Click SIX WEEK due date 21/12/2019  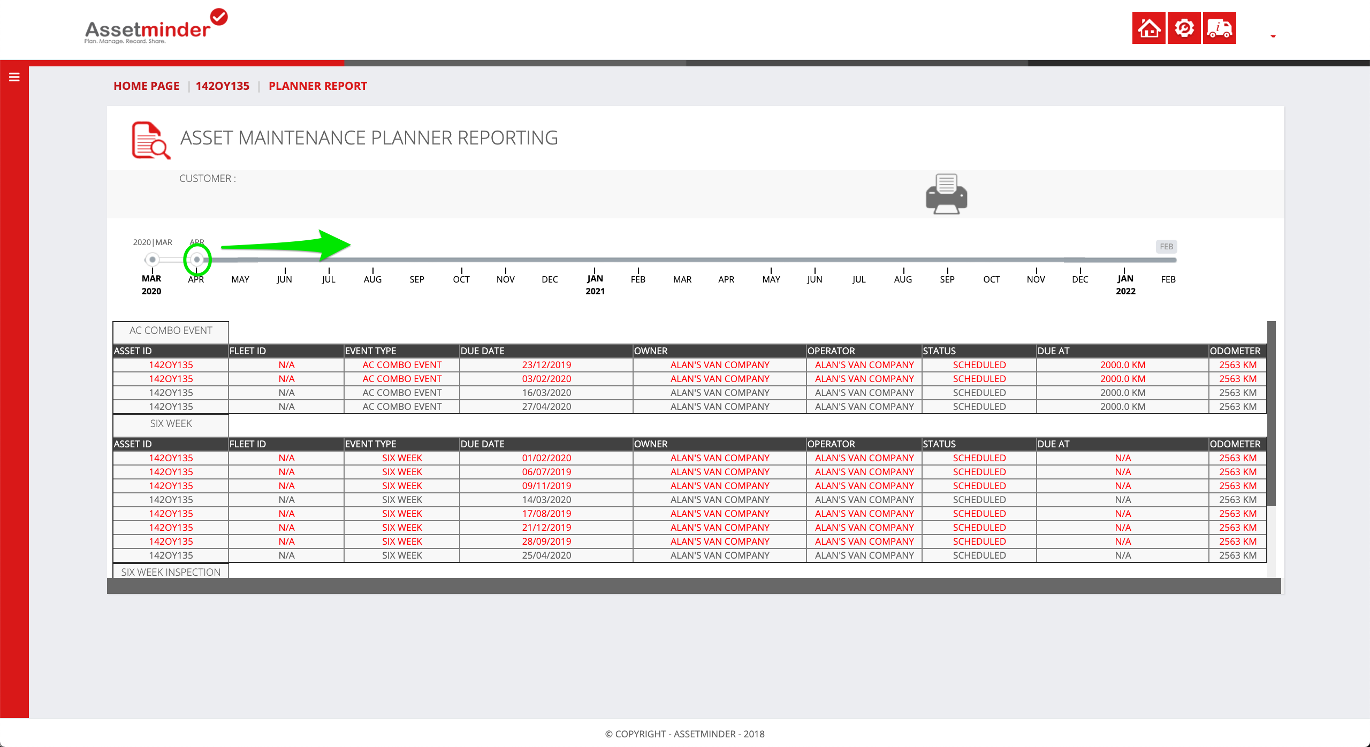pos(546,528)
